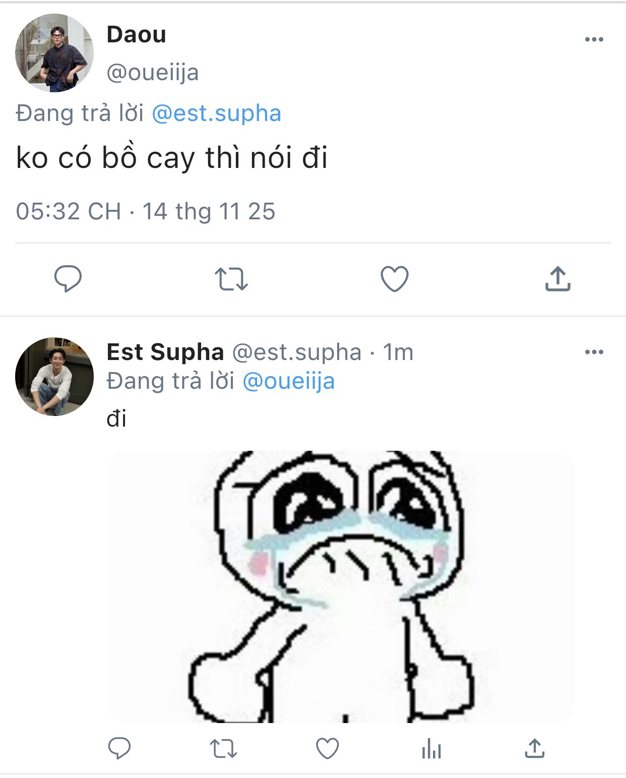This screenshot has height=778, width=626.
Task: Reply to Est Supha's tweet
Action: (119, 748)
